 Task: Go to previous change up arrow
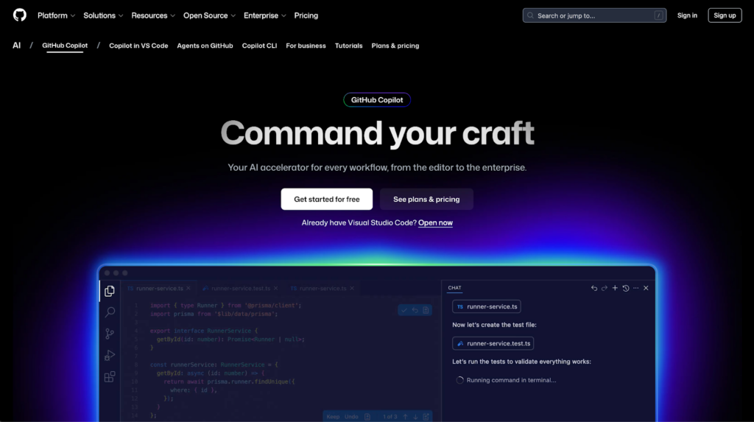406,417
